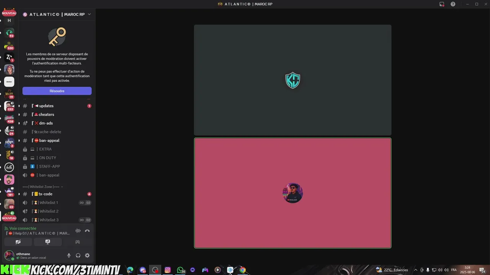Viewport: 490px width, 275px height.
Task: Join the ban-appeal voice channel
Action: click(57, 175)
